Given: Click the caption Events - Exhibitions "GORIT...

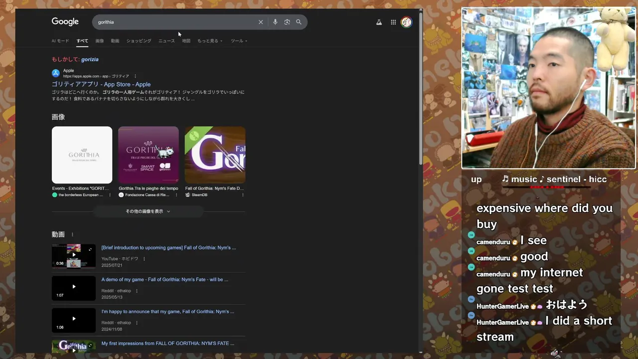Looking at the screenshot, I should (80, 188).
